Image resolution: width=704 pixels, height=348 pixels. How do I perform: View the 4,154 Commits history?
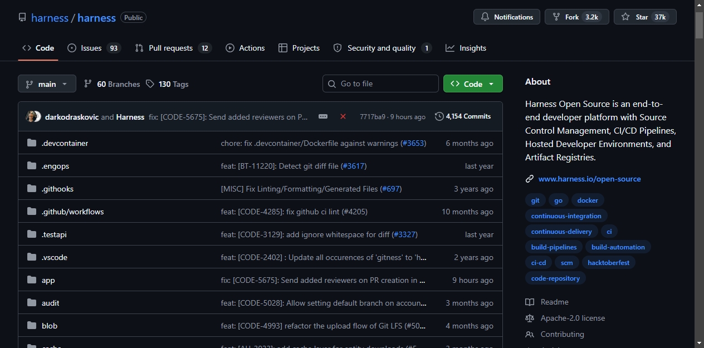[x=463, y=116]
